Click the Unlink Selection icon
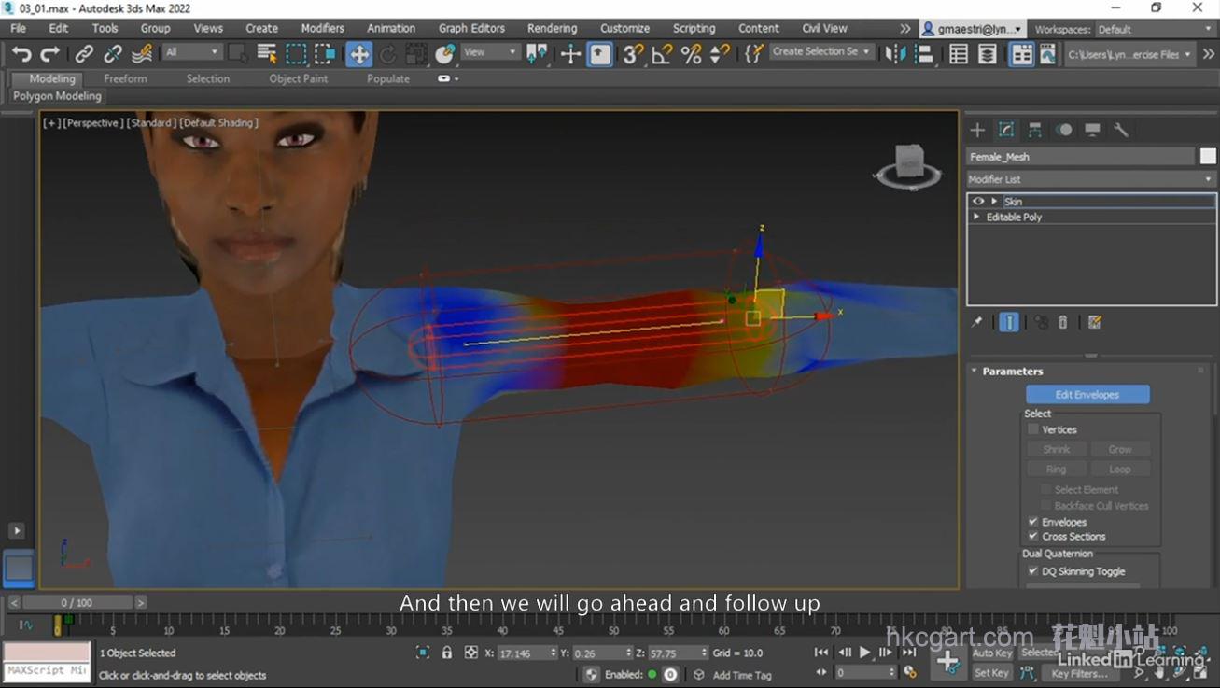Viewport: 1220px width, 688px height. point(113,54)
